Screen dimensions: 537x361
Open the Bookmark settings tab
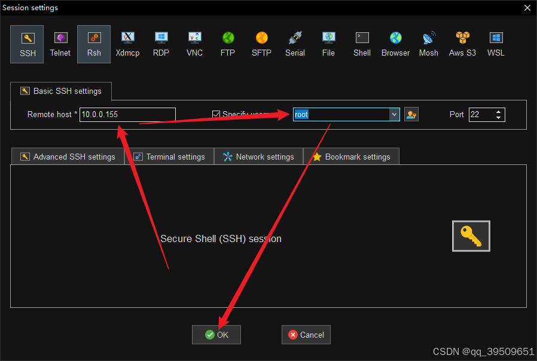click(352, 157)
